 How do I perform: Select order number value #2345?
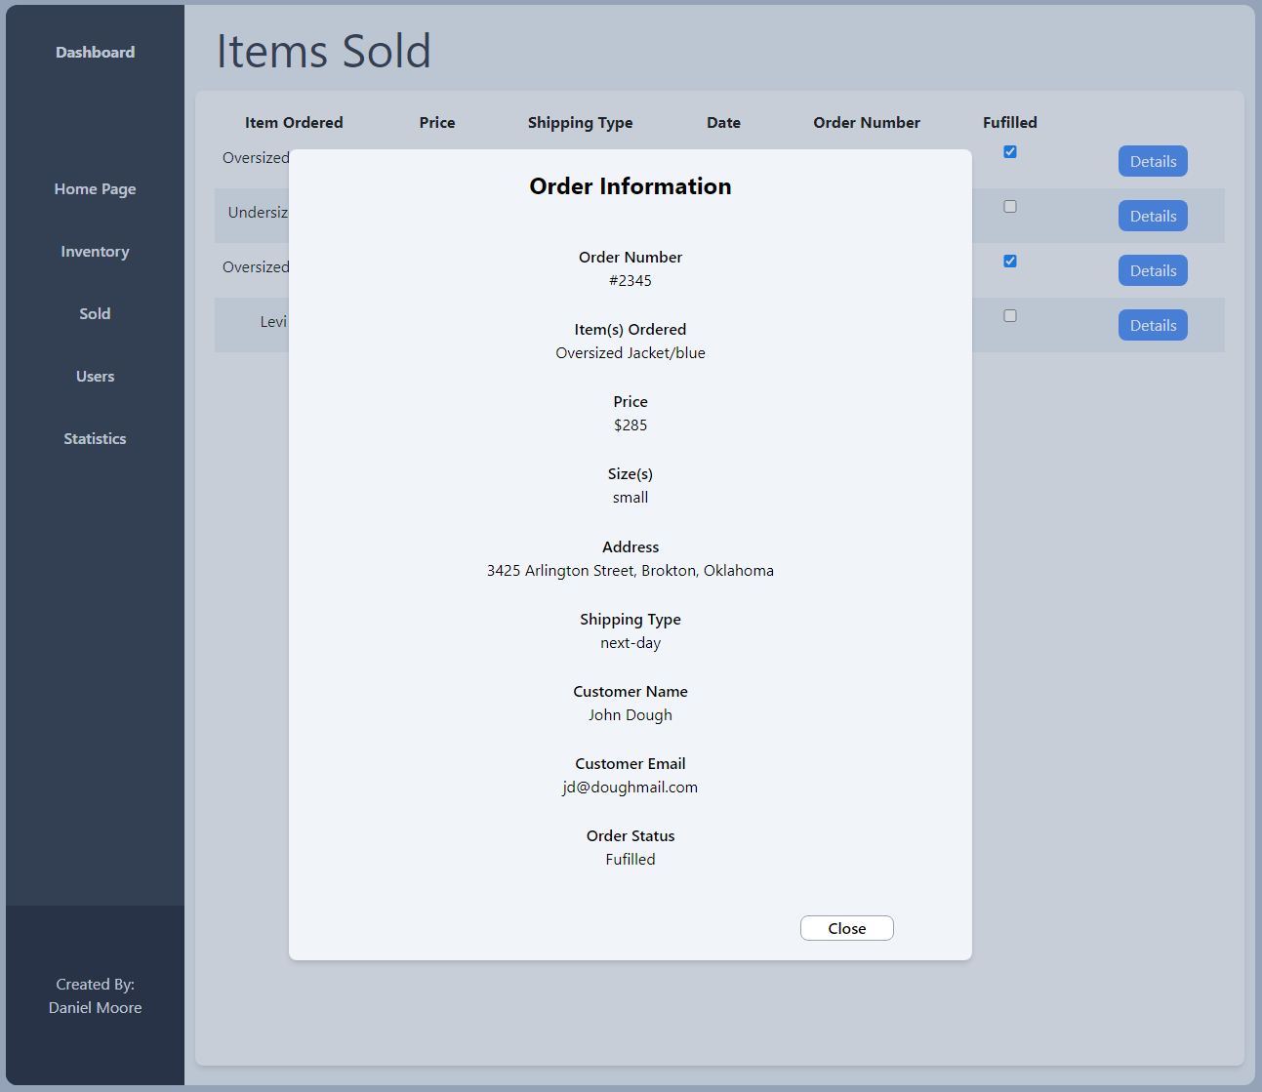pos(631,281)
